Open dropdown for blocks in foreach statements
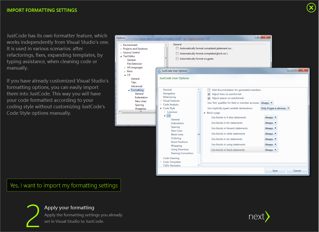Viewport: 319px width, 232px height. (x=271, y=128)
